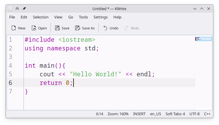The width and height of the screenshot is (219, 125).
Task: Open the Zoom: 160% status control
Action: point(118,114)
